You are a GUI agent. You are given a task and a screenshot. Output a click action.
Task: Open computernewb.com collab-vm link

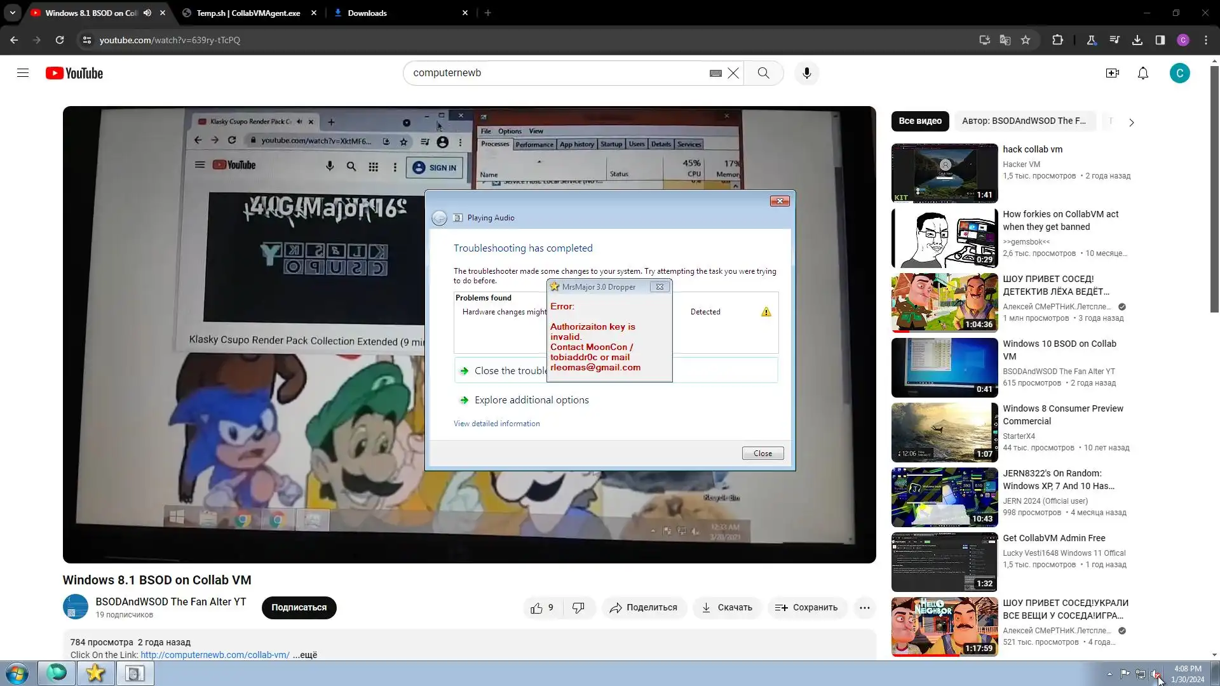coord(215,655)
